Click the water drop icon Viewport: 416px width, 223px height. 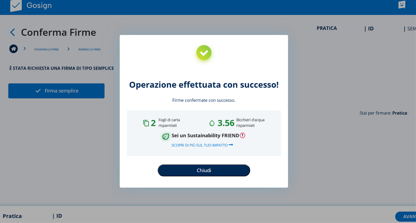point(212,123)
